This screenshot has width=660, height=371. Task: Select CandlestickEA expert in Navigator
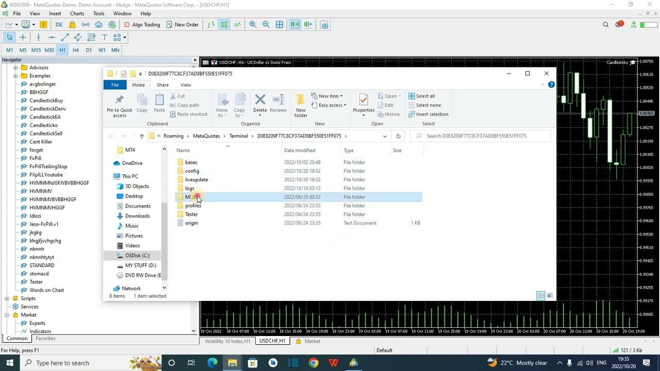point(45,117)
